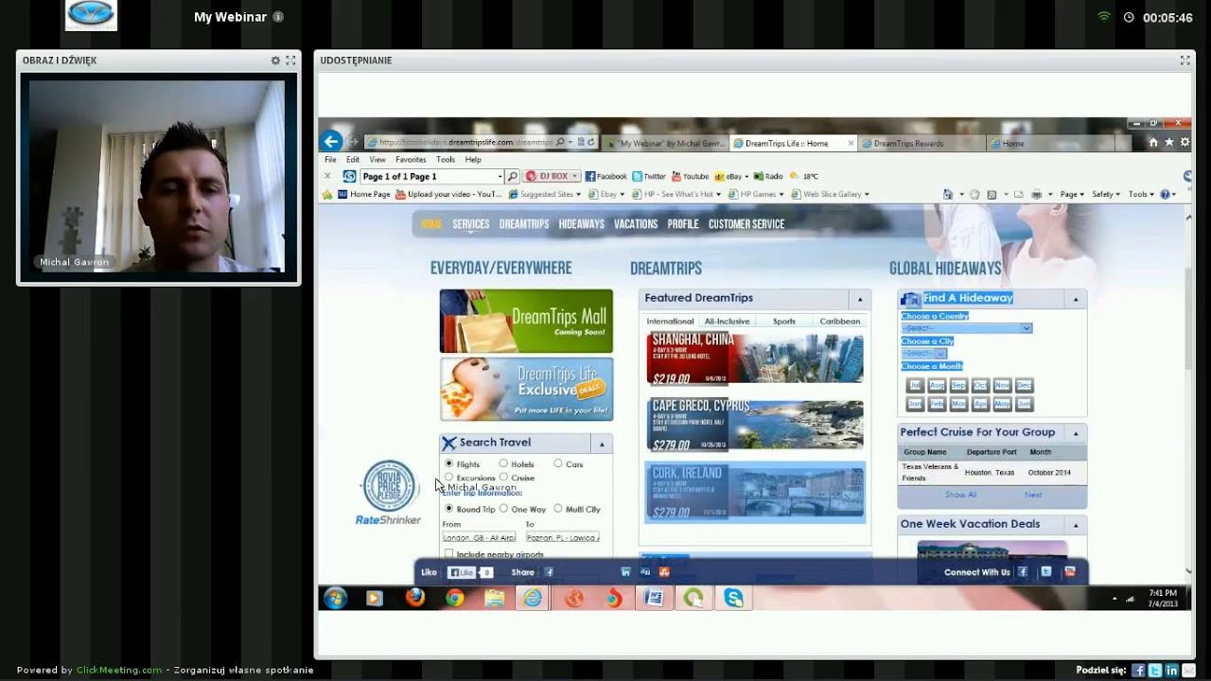
Task: Collapse the Search Travel panel
Action: pyautogui.click(x=602, y=444)
